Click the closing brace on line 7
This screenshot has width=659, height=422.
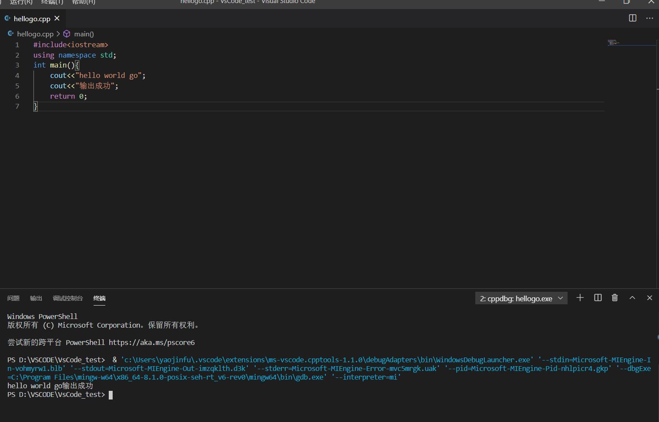[x=36, y=106]
